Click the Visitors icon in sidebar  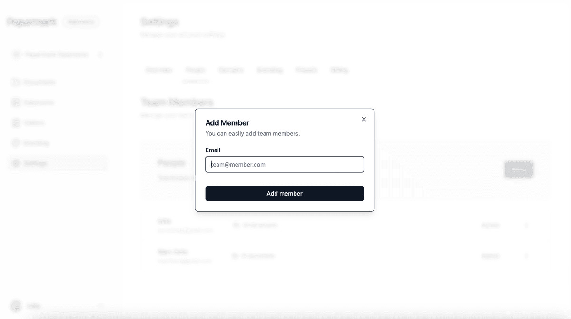point(16,123)
